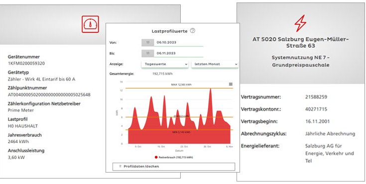Click the MAX 12,565 kWh chart line label
366x184 pixels.
(x=181, y=85)
